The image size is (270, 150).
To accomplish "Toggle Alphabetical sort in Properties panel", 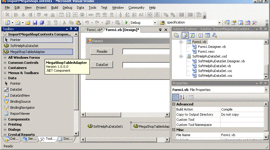I will click(x=182, y=97).
